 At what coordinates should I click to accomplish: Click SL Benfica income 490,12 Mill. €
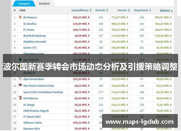tap(120, 24)
